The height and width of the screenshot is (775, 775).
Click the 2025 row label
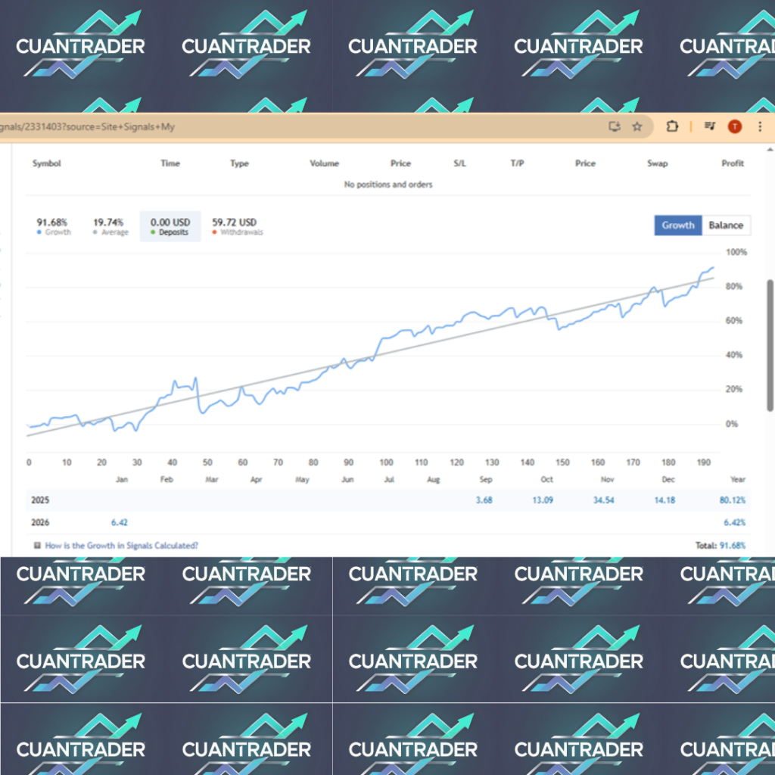pos(40,500)
